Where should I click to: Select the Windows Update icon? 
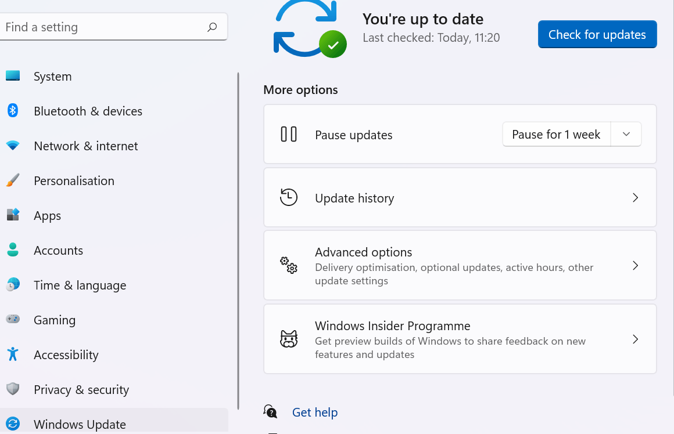(13, 424)
